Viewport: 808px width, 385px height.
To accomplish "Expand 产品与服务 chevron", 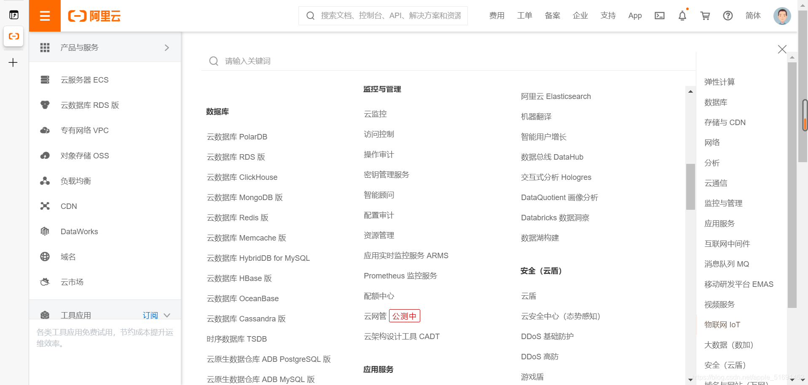I will coord(167,48).
